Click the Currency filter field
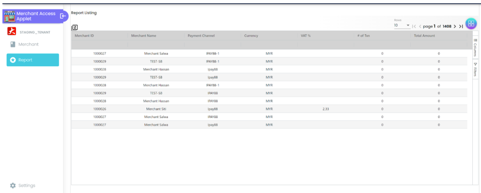Image resolution: width=481 pixels, height=193 pixels. click(x=269, y=45)
